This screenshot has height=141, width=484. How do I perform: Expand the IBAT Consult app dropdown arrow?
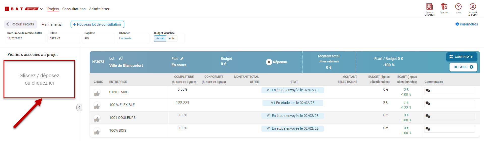[x=42, y=9]
